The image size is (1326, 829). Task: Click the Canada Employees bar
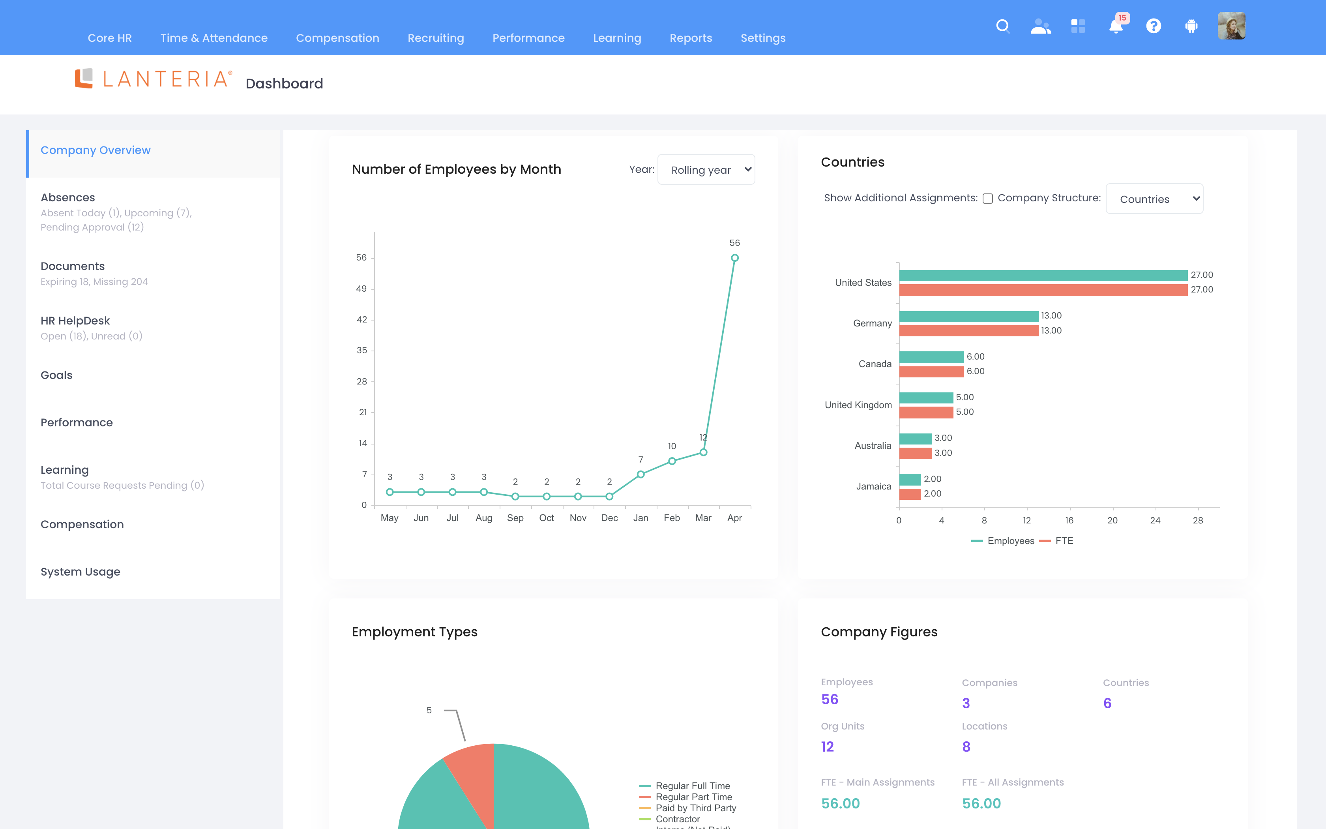[x=931, y=357]
